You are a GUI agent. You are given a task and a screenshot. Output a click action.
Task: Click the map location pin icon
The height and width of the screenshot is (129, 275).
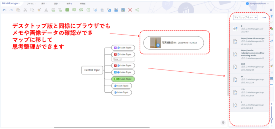pos(223,123)
